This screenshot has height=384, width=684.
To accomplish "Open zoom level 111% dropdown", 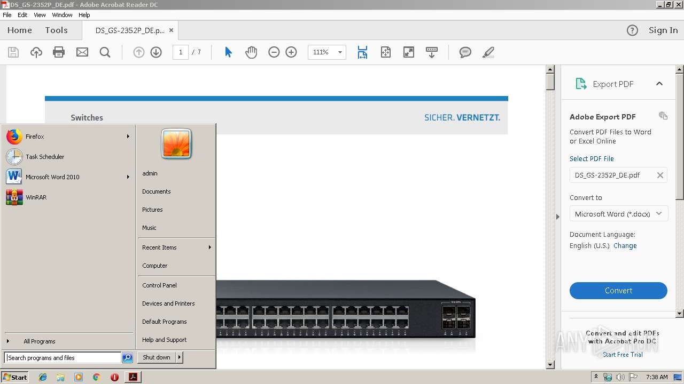I will click(x=340, y=52).
